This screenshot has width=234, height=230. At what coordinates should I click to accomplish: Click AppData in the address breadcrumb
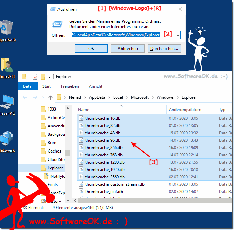tap(97, 97)
